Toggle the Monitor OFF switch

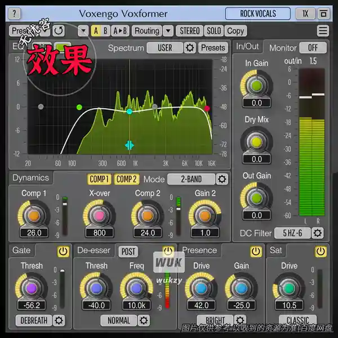click(x=313, y=48)
